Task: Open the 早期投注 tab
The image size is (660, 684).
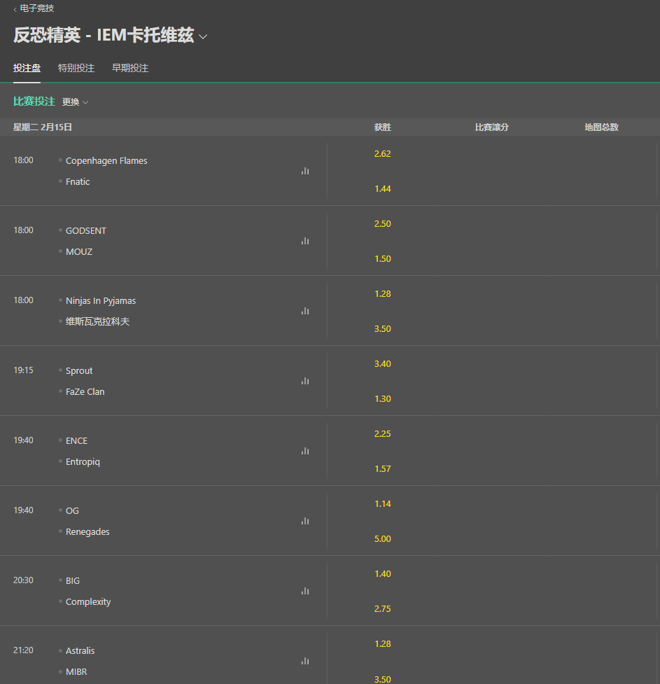Action: click(129, 68)
